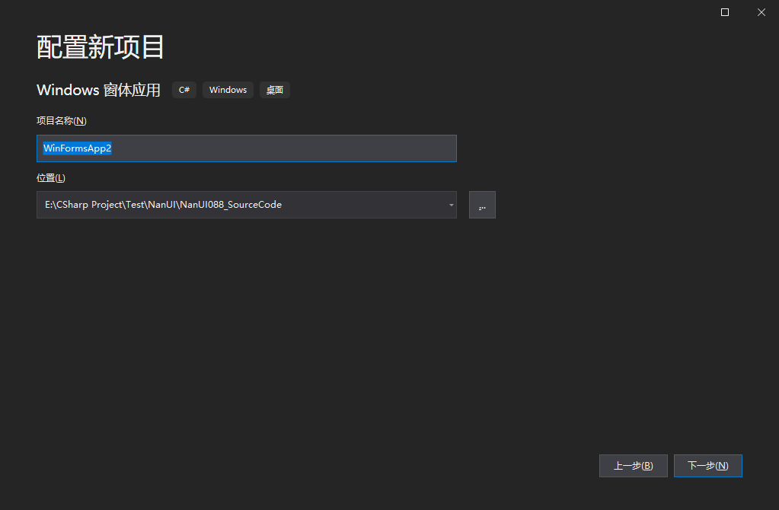Click the 项目名称(N) label
Image resolution: width=779 pixels, height=510 pixels.
tap(61, 120)
